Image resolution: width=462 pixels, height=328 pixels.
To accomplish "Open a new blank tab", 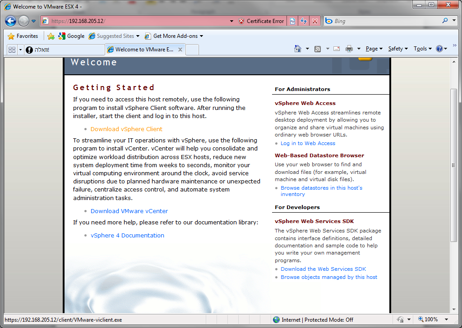I will coord(192,50).
